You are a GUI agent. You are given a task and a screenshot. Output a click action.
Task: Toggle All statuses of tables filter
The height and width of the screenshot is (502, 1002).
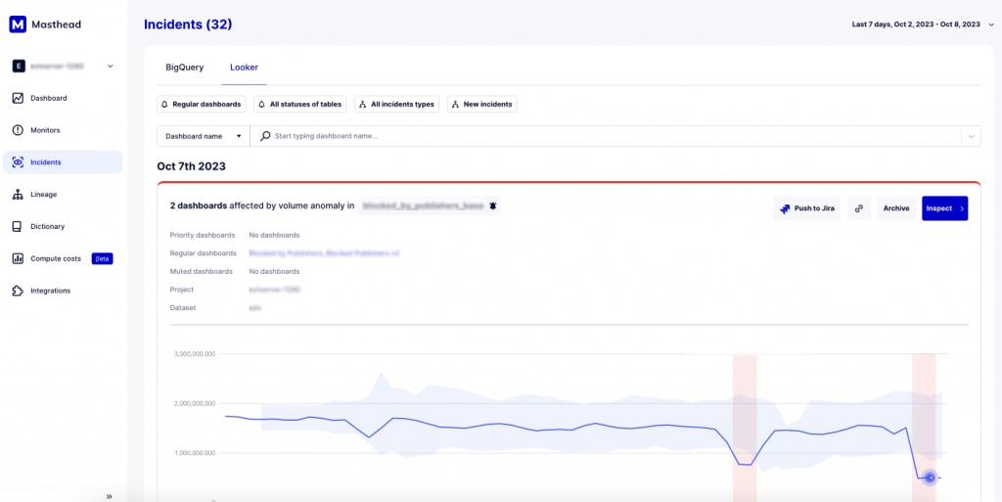coord(299,104)
